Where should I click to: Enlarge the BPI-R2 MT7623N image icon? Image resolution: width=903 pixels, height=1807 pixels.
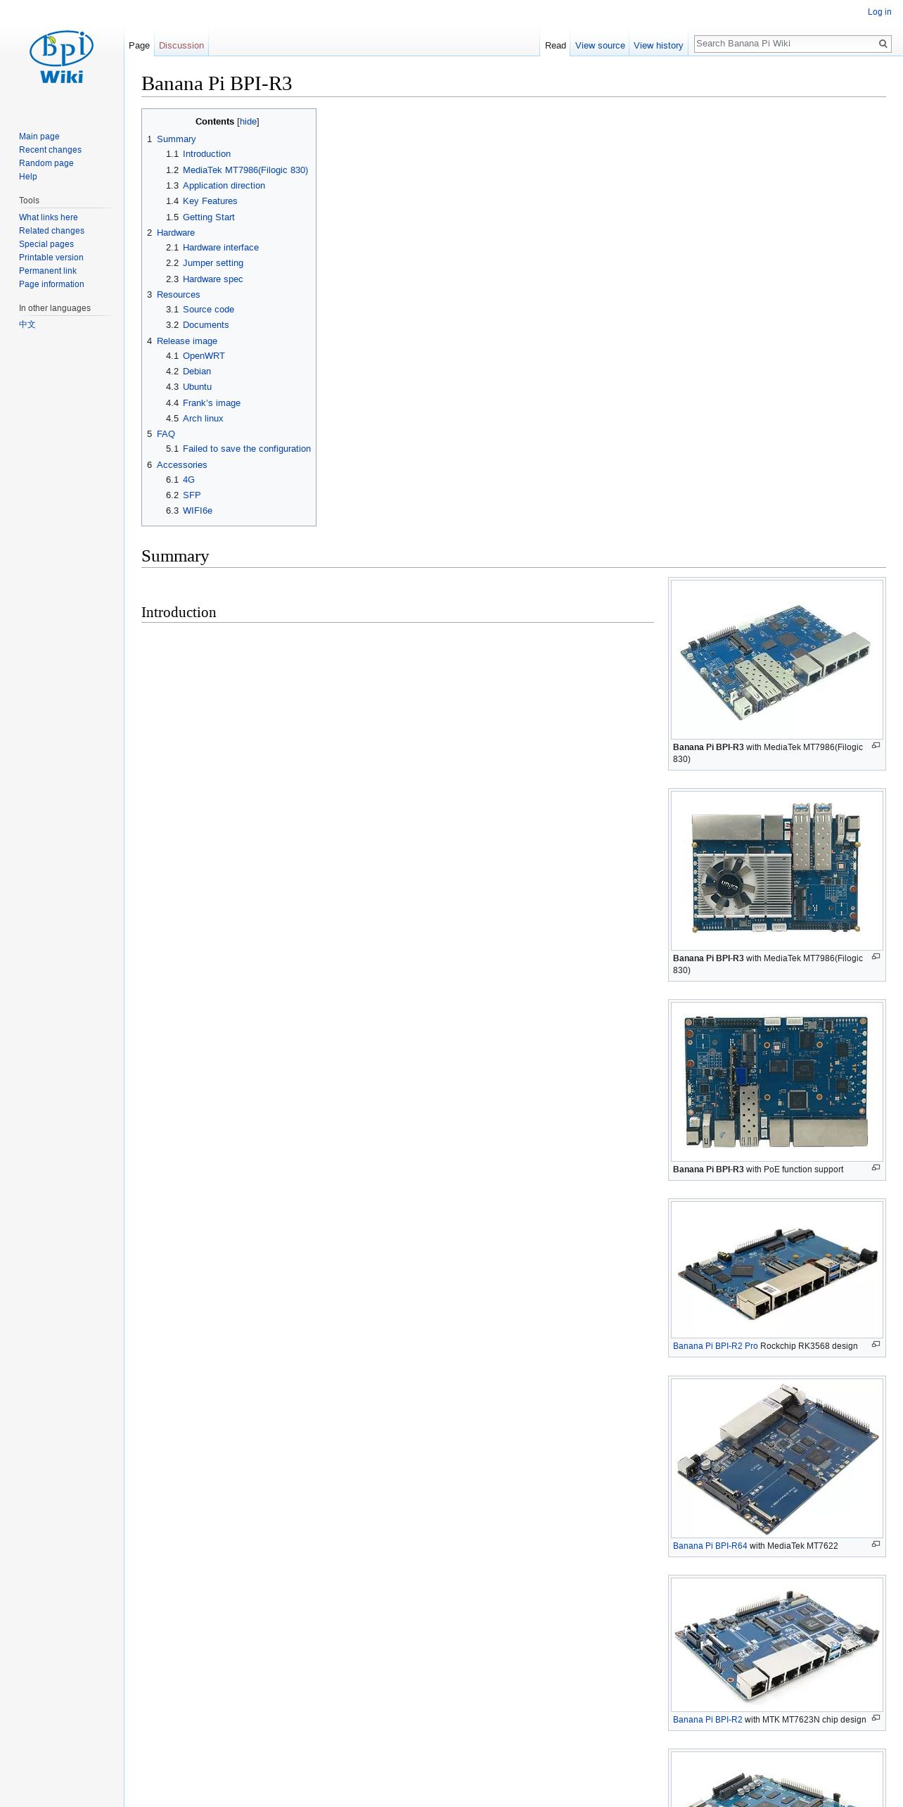876,1718
